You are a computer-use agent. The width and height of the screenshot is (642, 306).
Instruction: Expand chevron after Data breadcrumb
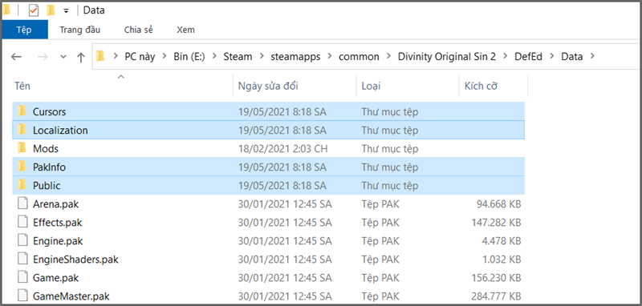point(591,56)
